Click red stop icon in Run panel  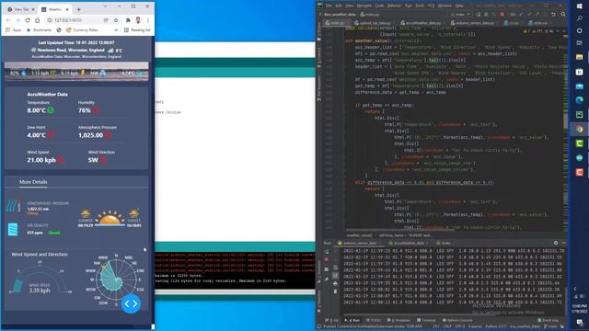[x=327, y=259]
